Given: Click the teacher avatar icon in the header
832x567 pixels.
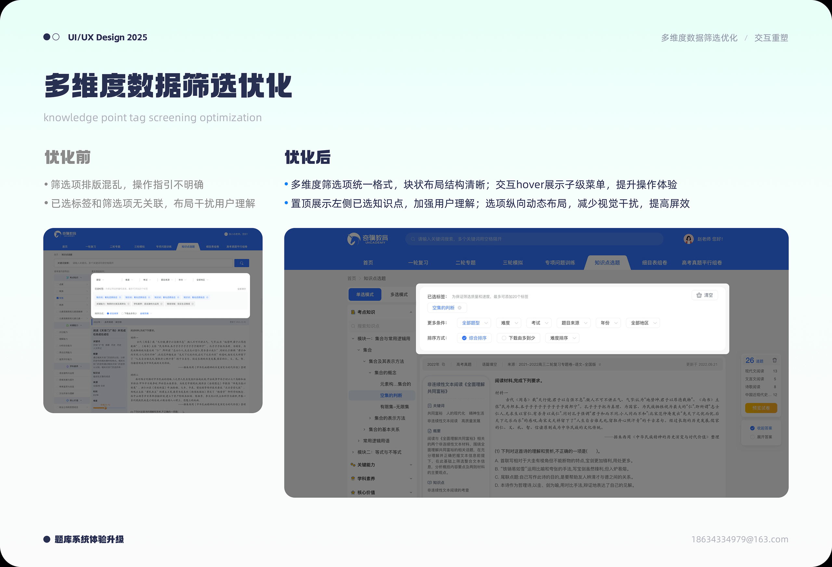Looking at the screenshot, I should pyautogui.click(x=688, y=239).
